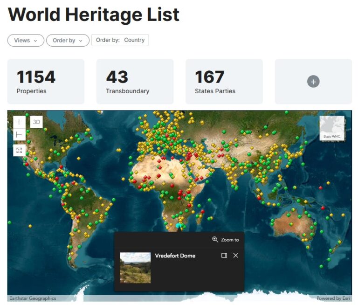
Task: Expand the Order by dropdown
Action: (68, 41)
